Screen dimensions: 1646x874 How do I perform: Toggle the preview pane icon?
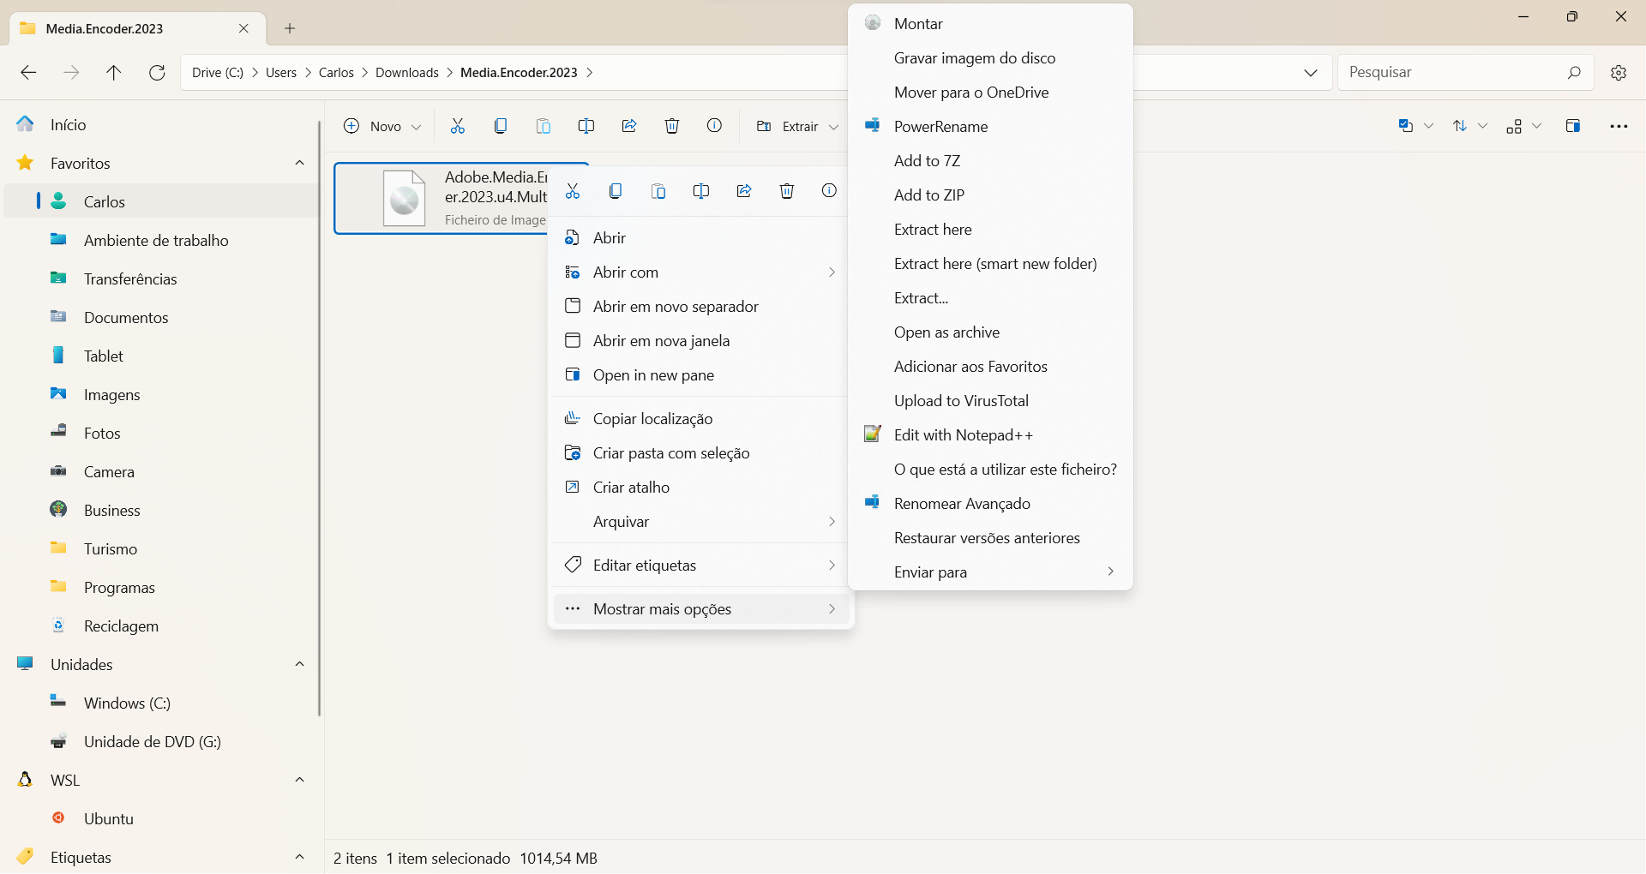[x=1573, y=126]
